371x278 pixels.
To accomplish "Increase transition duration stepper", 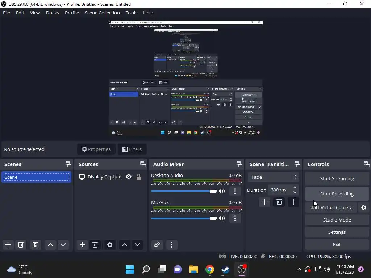I will click(295, 188).
